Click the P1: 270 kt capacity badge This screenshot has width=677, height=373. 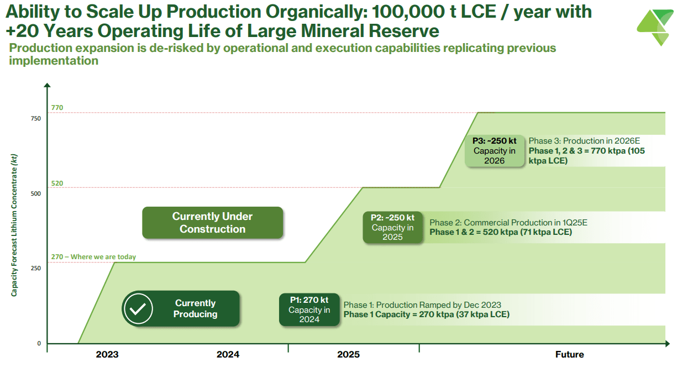(x=310, y=309)
